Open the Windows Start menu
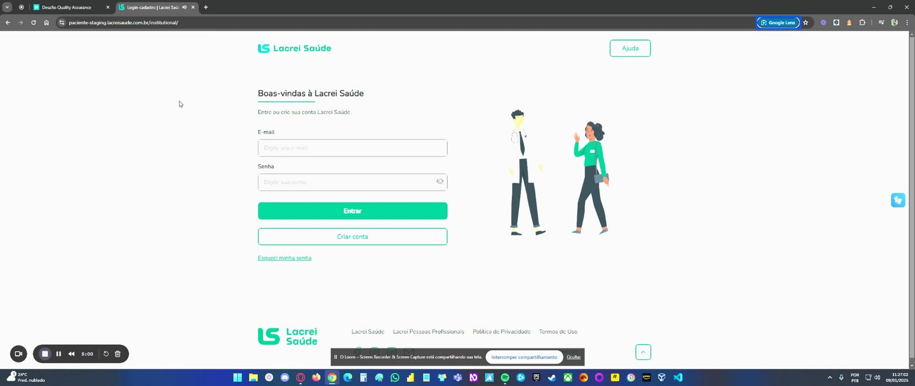The width and height of the screenshot is (915, 386). (237, 377)
